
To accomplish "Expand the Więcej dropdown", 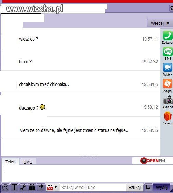I will [x=160, y=23].
